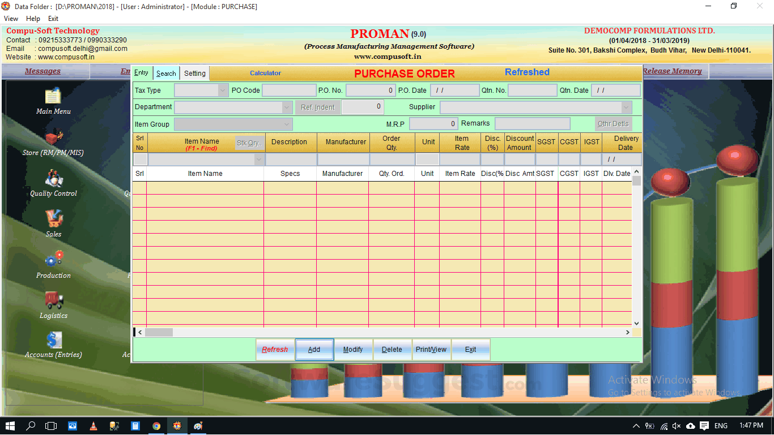Viewport: 774px width, 435px height.
Task: Open the VLC player from taskbar
Action: point(93,425)
